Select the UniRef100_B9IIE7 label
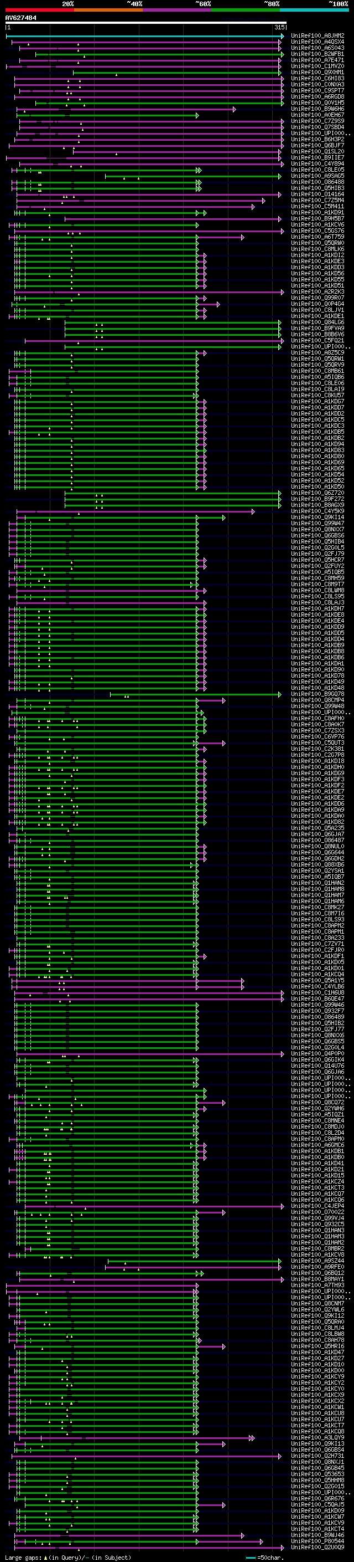Viewport: 354px width, 1562px height. click(317, 158)
